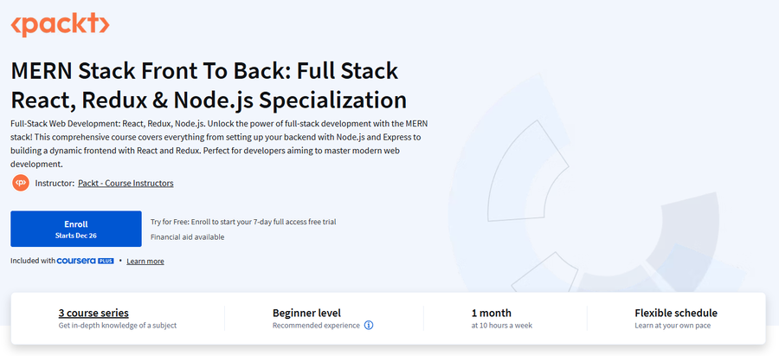This screenshot has height=356, width=779.
Task: Click the blue Enroll button
Action: click(76, 229)
